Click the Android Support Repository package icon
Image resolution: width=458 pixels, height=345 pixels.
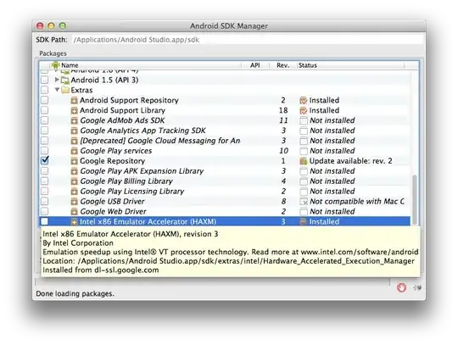click(x=74, y=100)
